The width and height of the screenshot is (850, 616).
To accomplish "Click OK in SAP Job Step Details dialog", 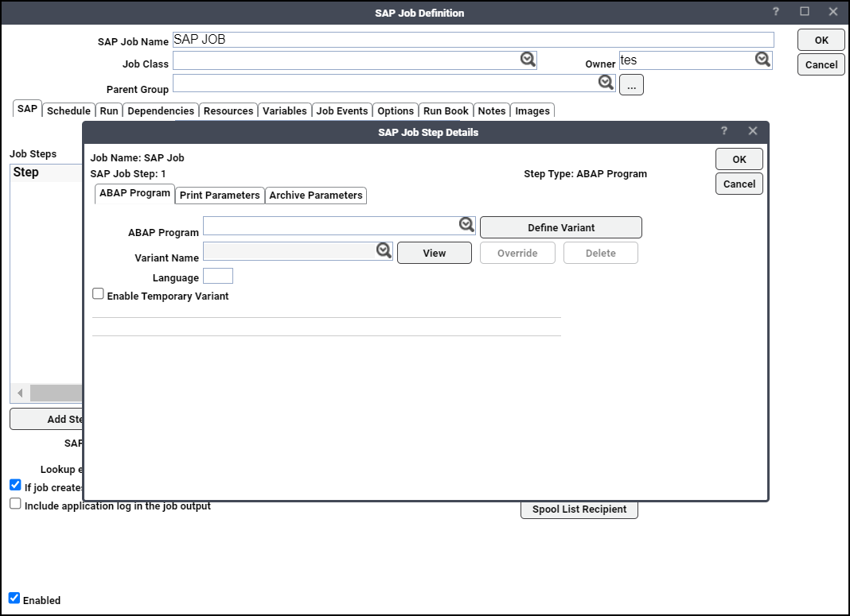I will 739,159.
